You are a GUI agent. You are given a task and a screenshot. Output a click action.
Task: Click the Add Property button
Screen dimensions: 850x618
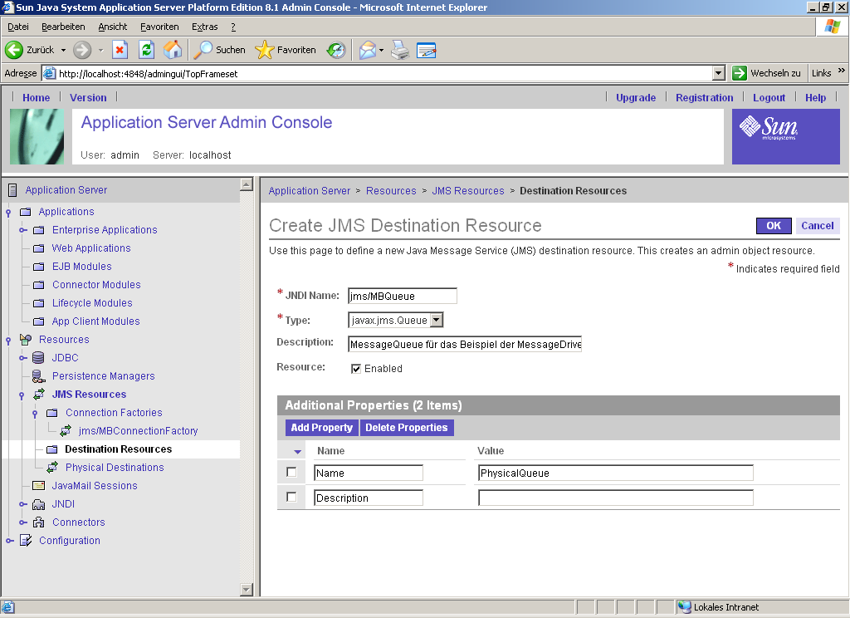[x=322, y=428]
